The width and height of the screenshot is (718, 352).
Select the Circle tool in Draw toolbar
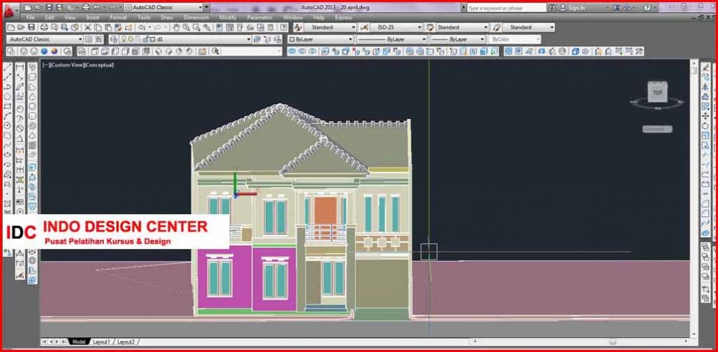(7, 125)
